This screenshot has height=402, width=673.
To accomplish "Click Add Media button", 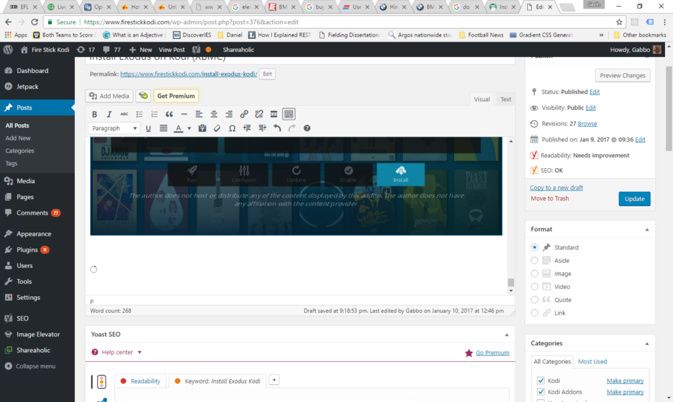I will coord(109,96).
